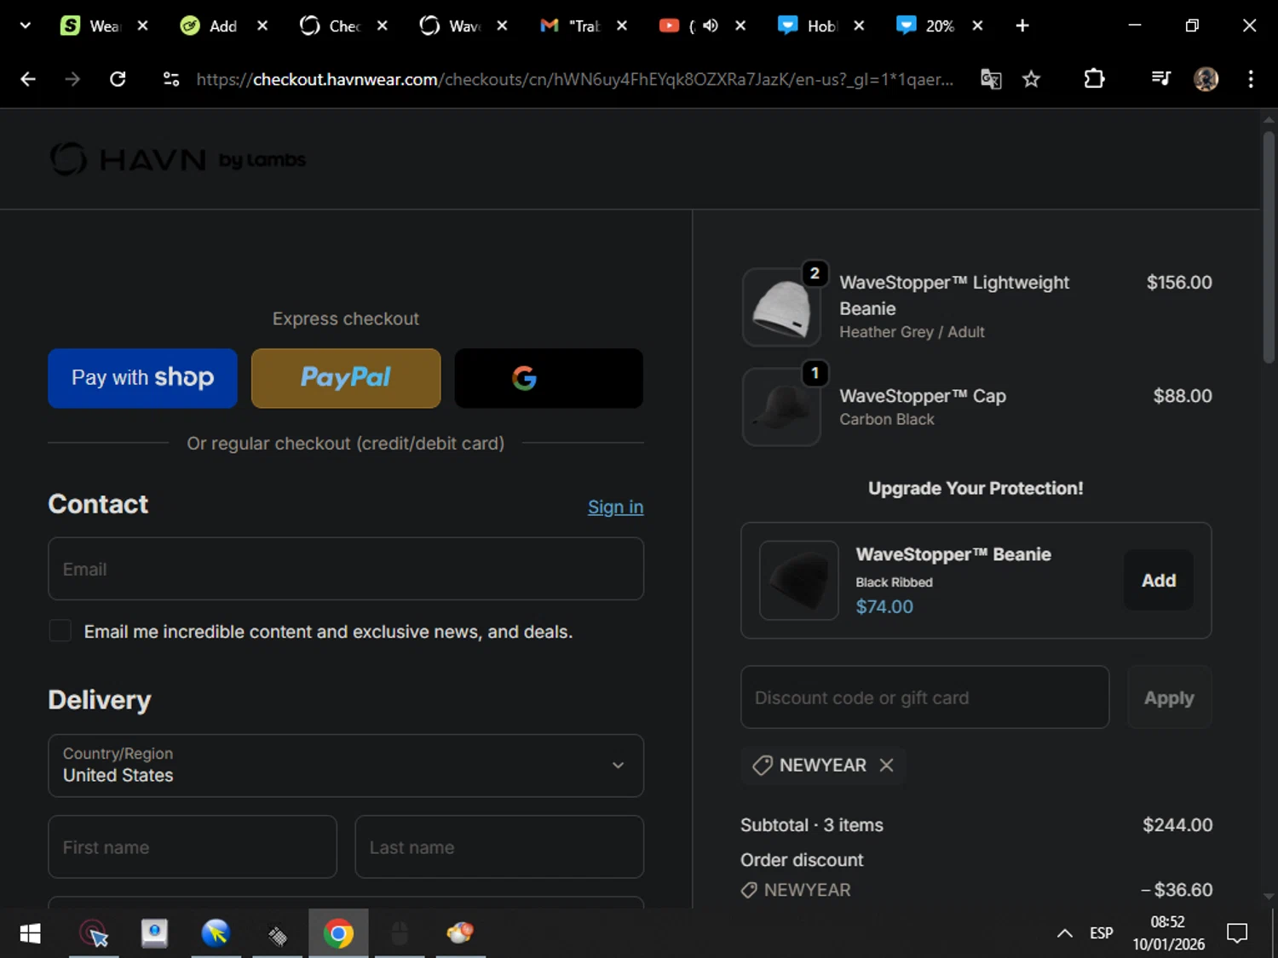
Task: Show hidden system tray icons
Action: click(1064, 933)
